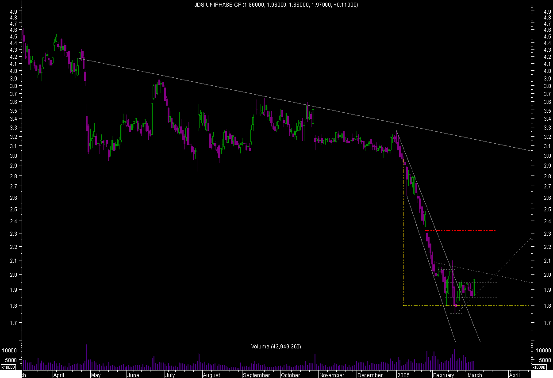Click the 3.0 price label on left axis
Image resolution: width=553 pixels, height=378 pixels.
pyautogui.click(x=13, y=156)
